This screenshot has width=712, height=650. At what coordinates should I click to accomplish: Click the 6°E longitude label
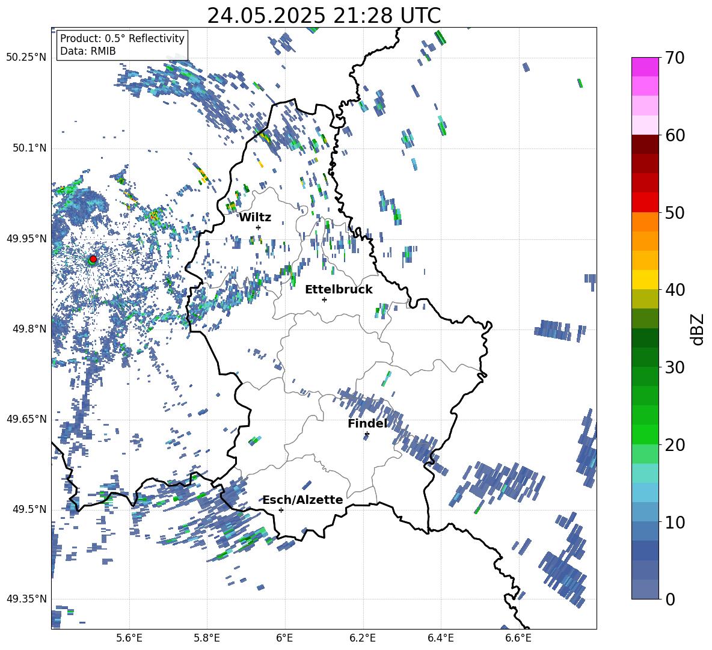(284, 638)
